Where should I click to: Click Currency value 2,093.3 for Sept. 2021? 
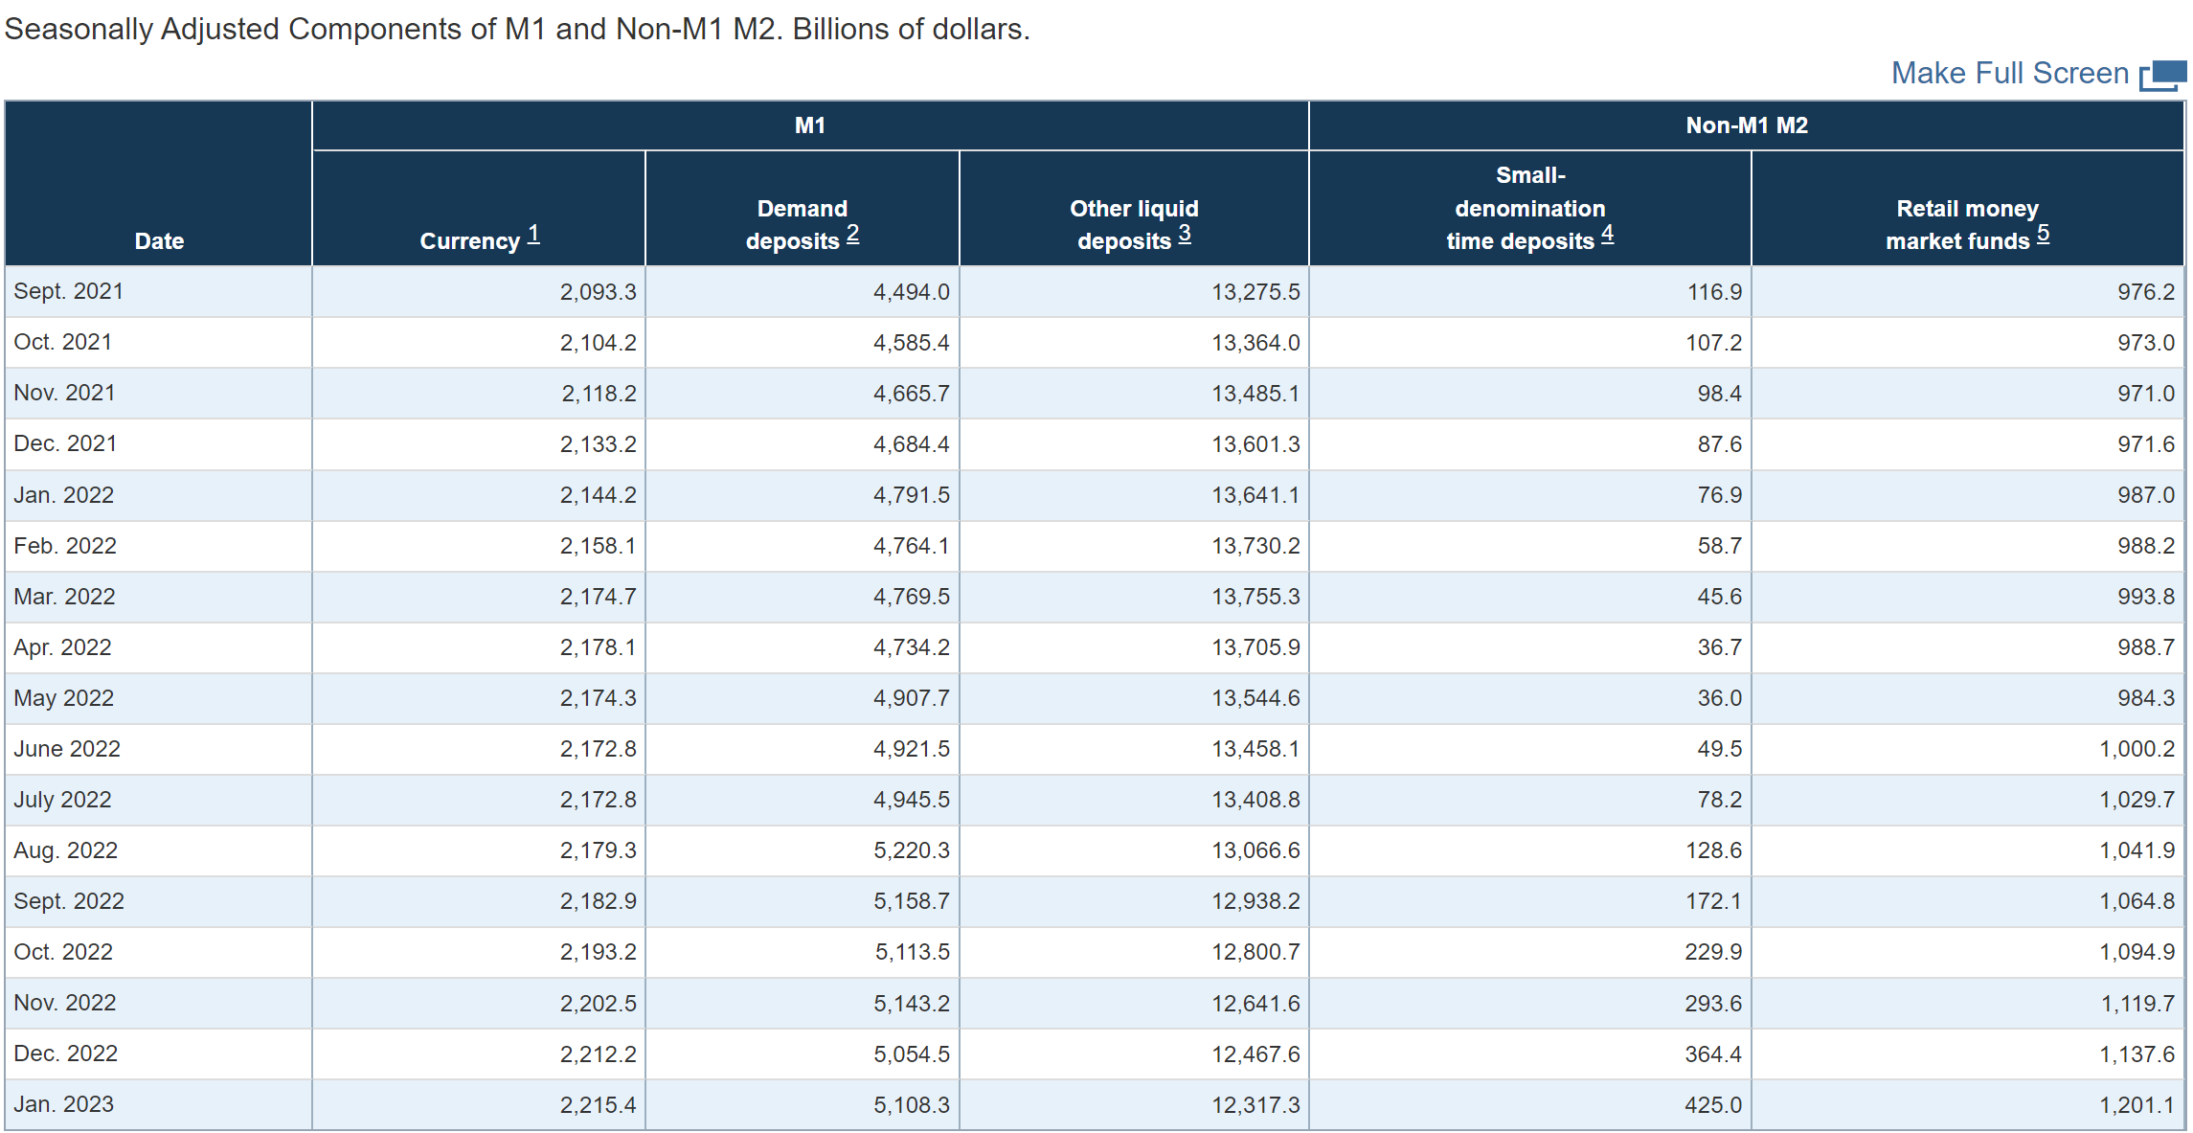598,292
